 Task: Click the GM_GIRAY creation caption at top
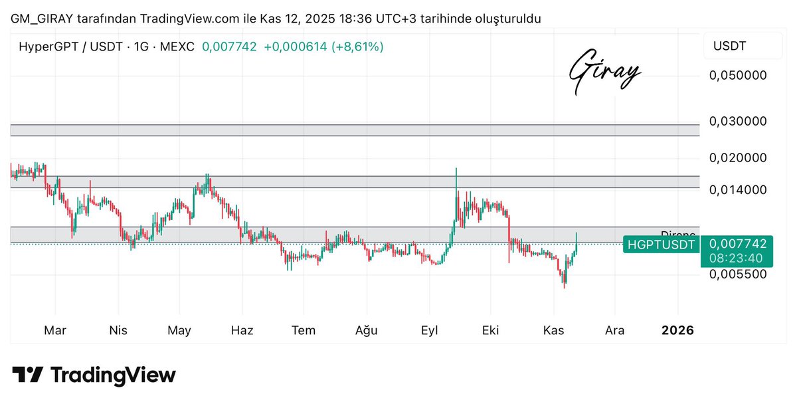[276, 19]
